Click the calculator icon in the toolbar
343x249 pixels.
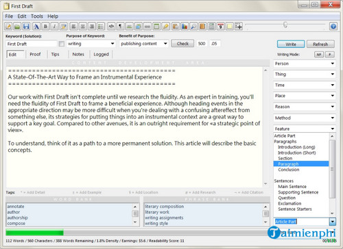coord(212,27)
